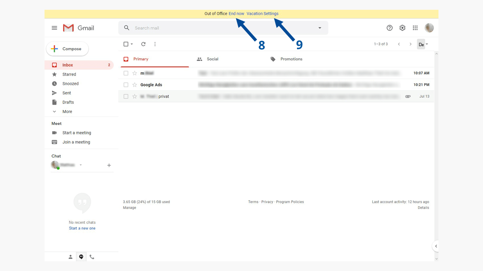Open the Google Ads email
Image resolution: width=483 pixels, height=271 pixels.
tap(276, 85)
